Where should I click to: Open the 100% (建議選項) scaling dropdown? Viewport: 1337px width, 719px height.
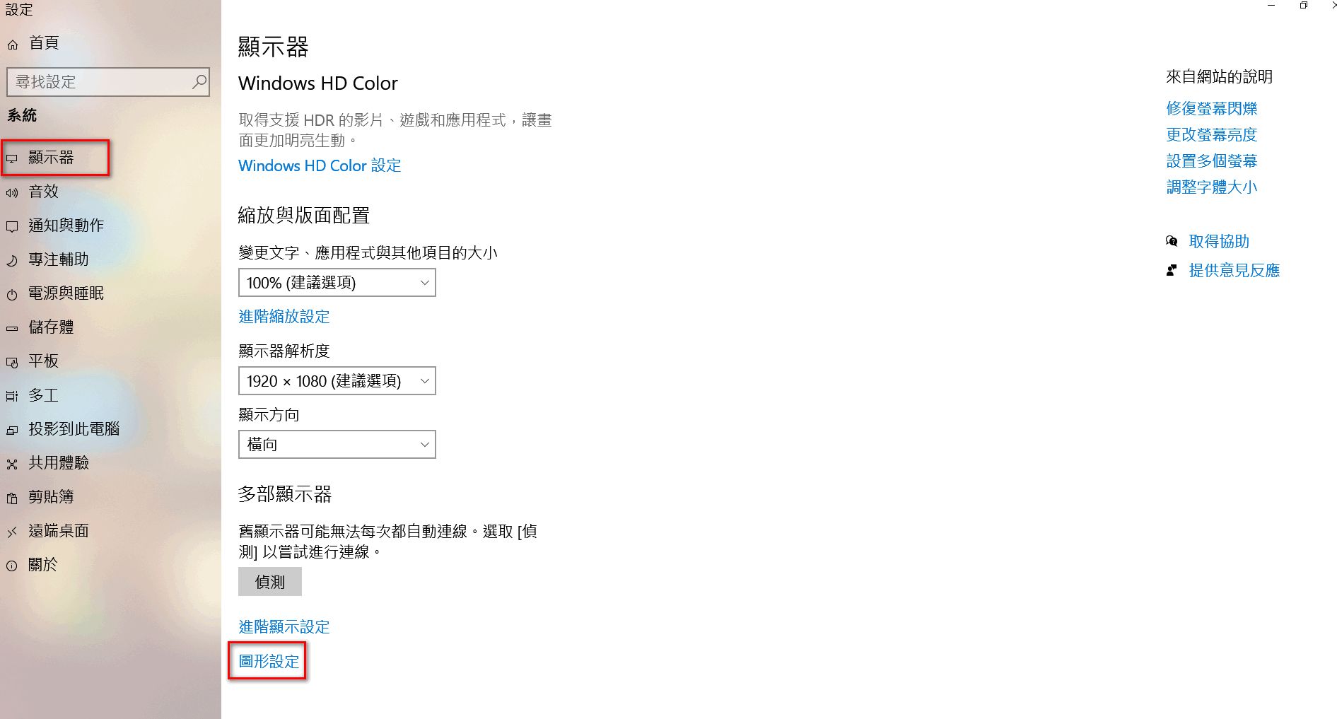(x=337, y=283)
